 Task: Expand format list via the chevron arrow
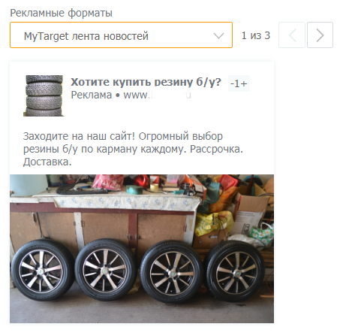(218, 36)
